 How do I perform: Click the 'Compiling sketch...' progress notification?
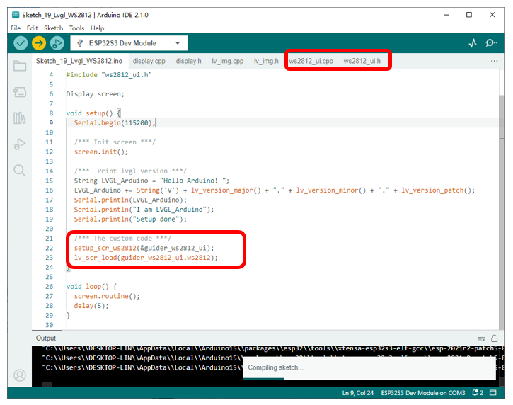click(369, 367)
